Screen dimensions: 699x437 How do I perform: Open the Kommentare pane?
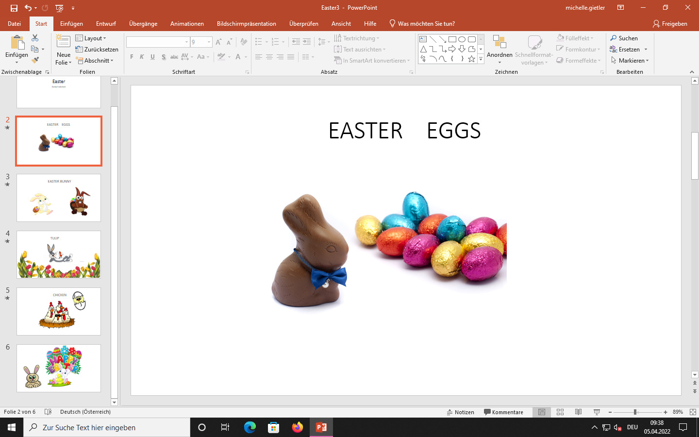tap(503, 412)
